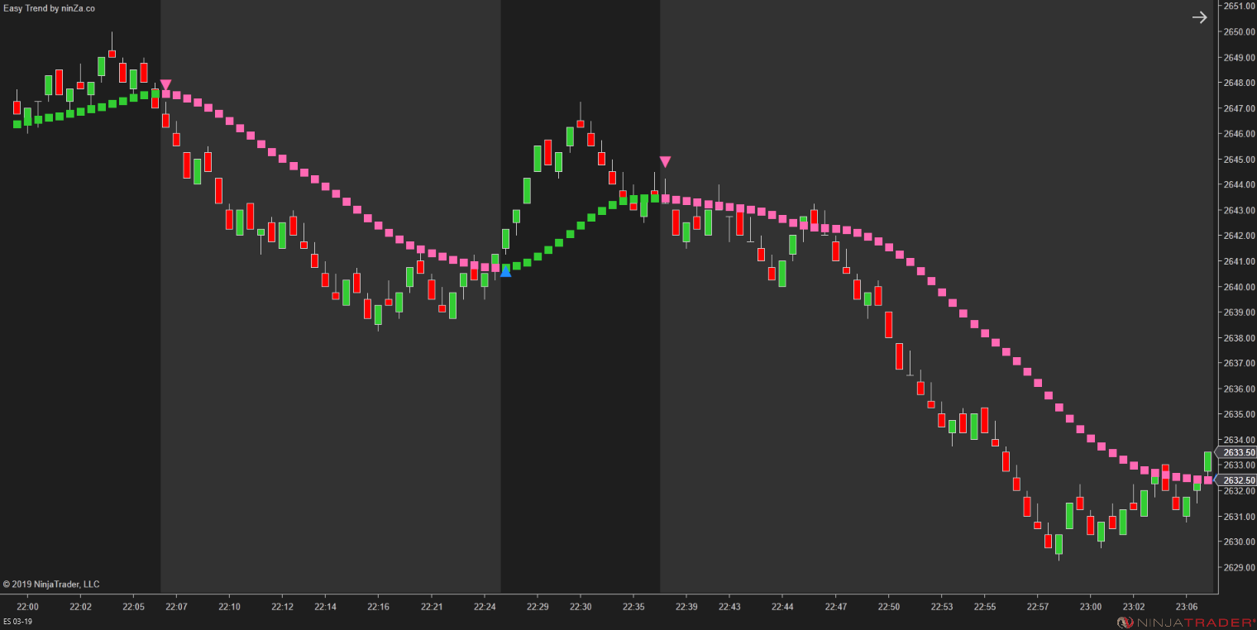Click the © 2019 NinjaTrader, LLC text
The width and height of the screenshot is (1257, 630).
pos(50,584)
